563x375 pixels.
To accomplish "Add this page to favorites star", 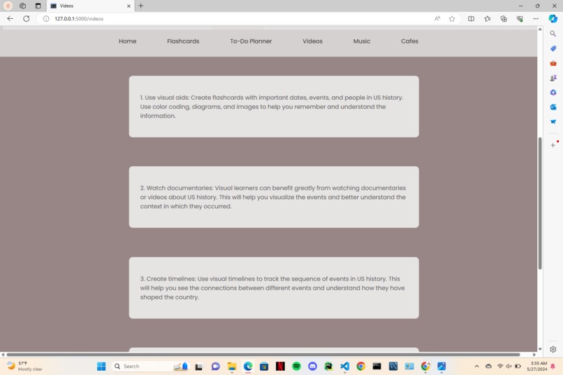I will [x=452, y=19].
